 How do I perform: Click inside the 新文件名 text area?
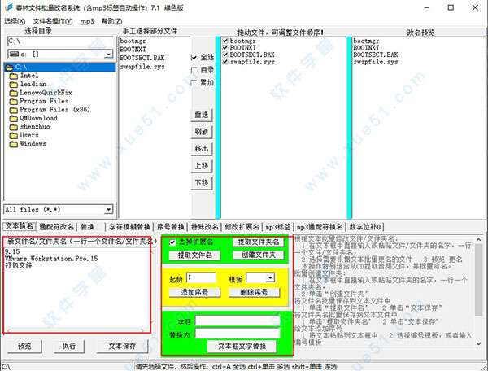76,287
